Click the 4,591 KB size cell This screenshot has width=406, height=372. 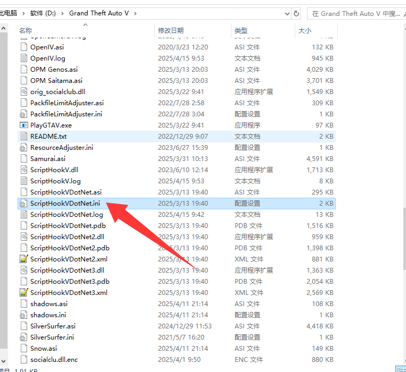(x=320, y=158)
